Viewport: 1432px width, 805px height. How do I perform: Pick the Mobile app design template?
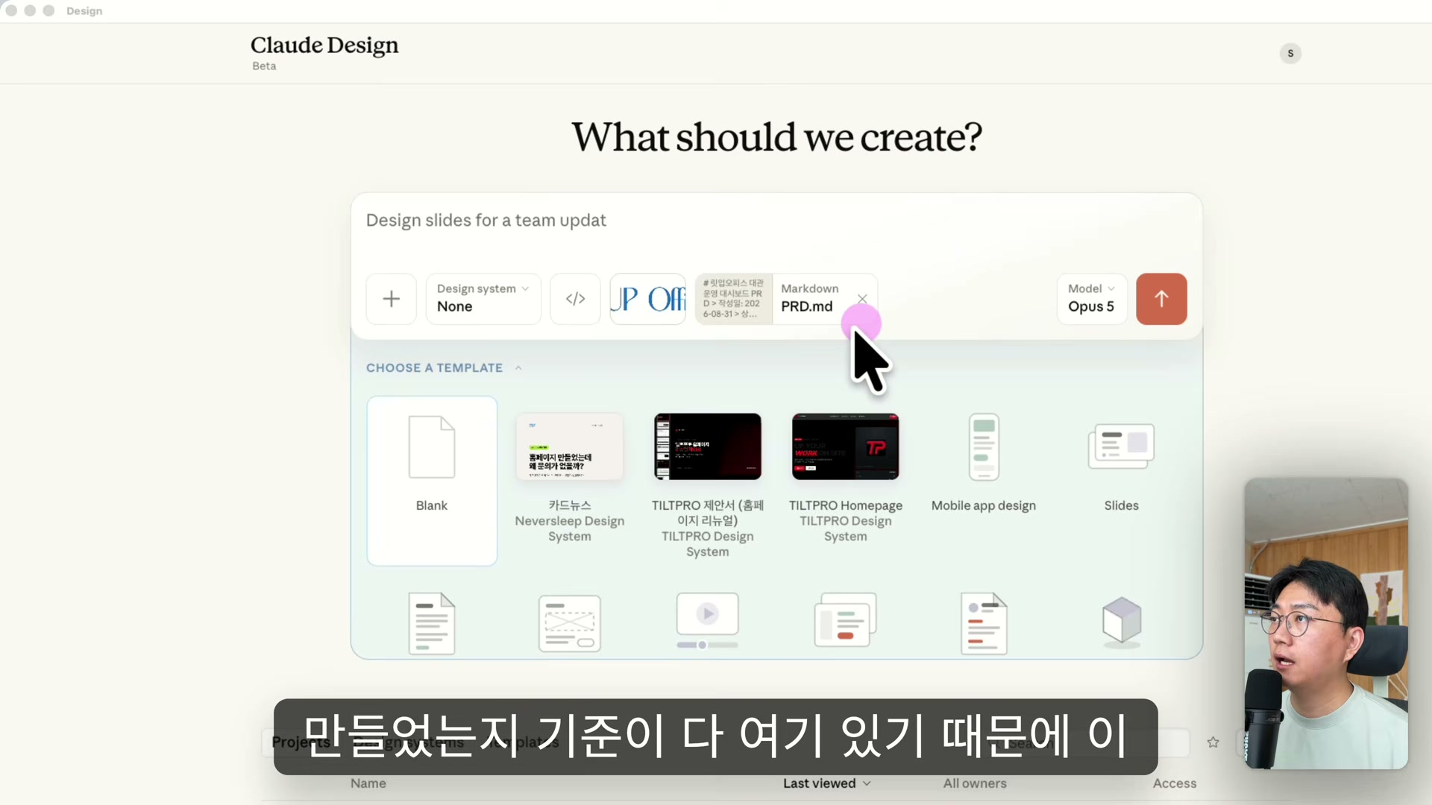pyautogui.click(x=984, y=464)
